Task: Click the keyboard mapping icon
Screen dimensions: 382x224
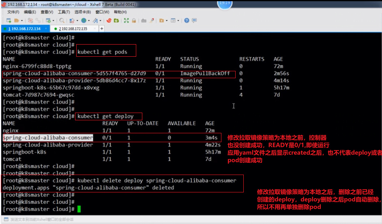Action: coord(144,20)
